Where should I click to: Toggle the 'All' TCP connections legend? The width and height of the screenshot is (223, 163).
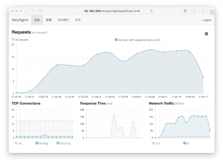click(x=18, y=143)
